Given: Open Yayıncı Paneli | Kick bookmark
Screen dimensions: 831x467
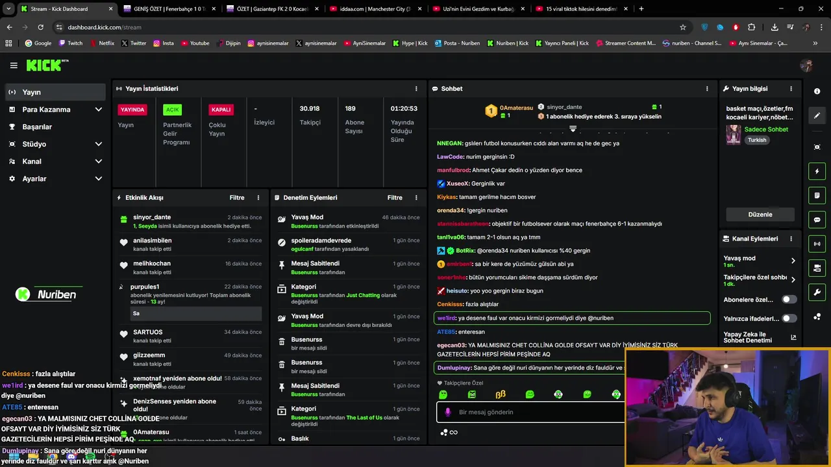Looking at the screenshot, I should coord(562,43).
